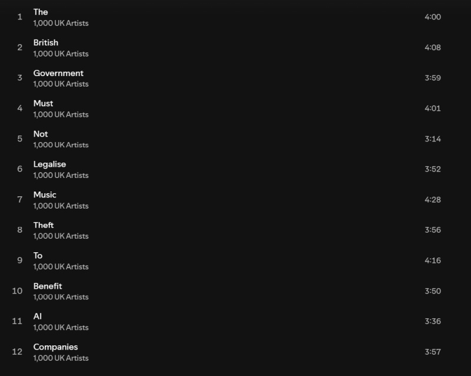Open 1,000 UK Artists under Legalise
This screenshot has width=471, height=376.
61,176
